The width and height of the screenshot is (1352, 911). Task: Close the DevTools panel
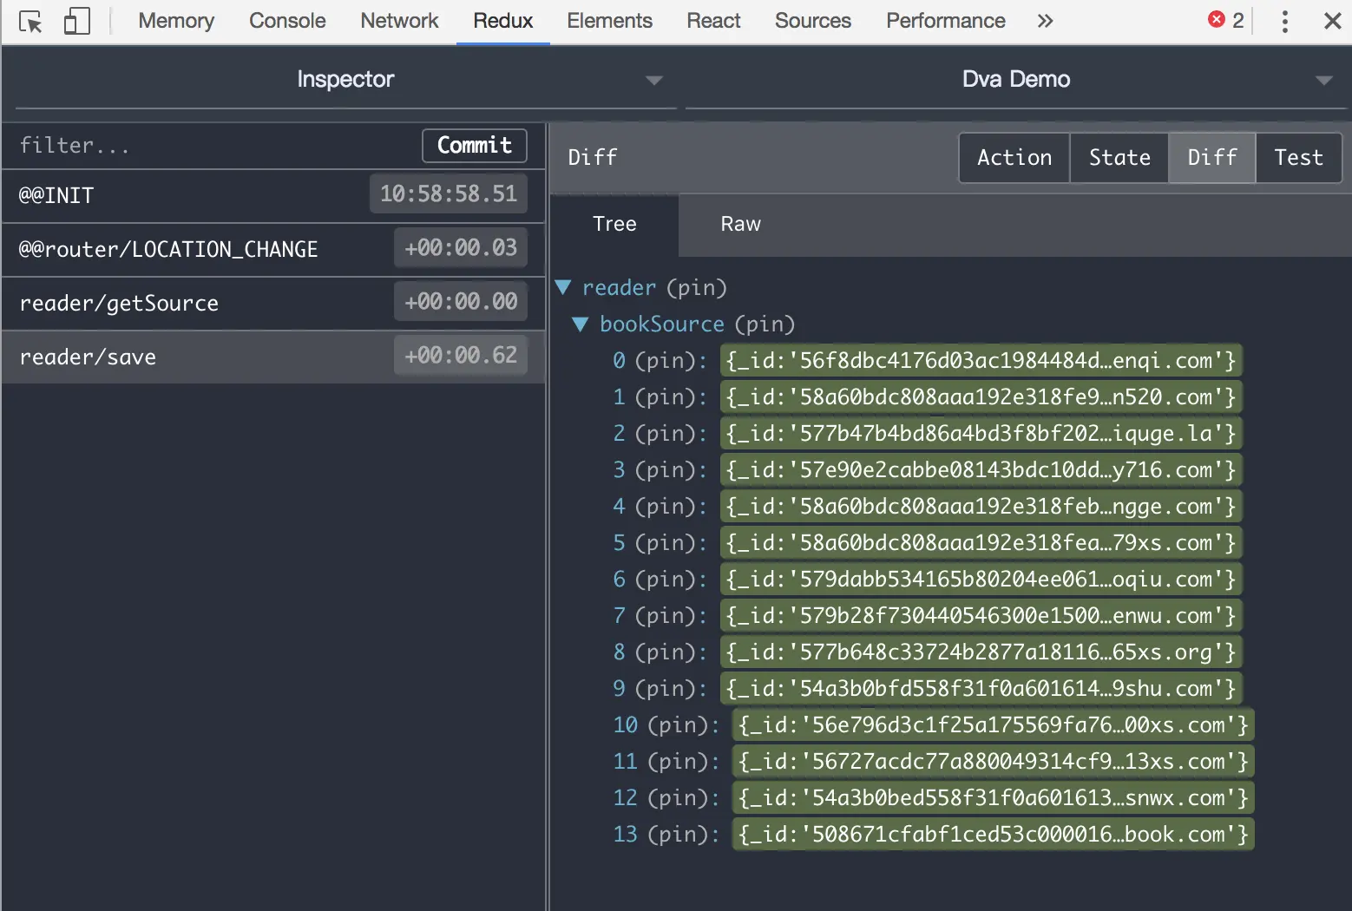coord(1333,21)
